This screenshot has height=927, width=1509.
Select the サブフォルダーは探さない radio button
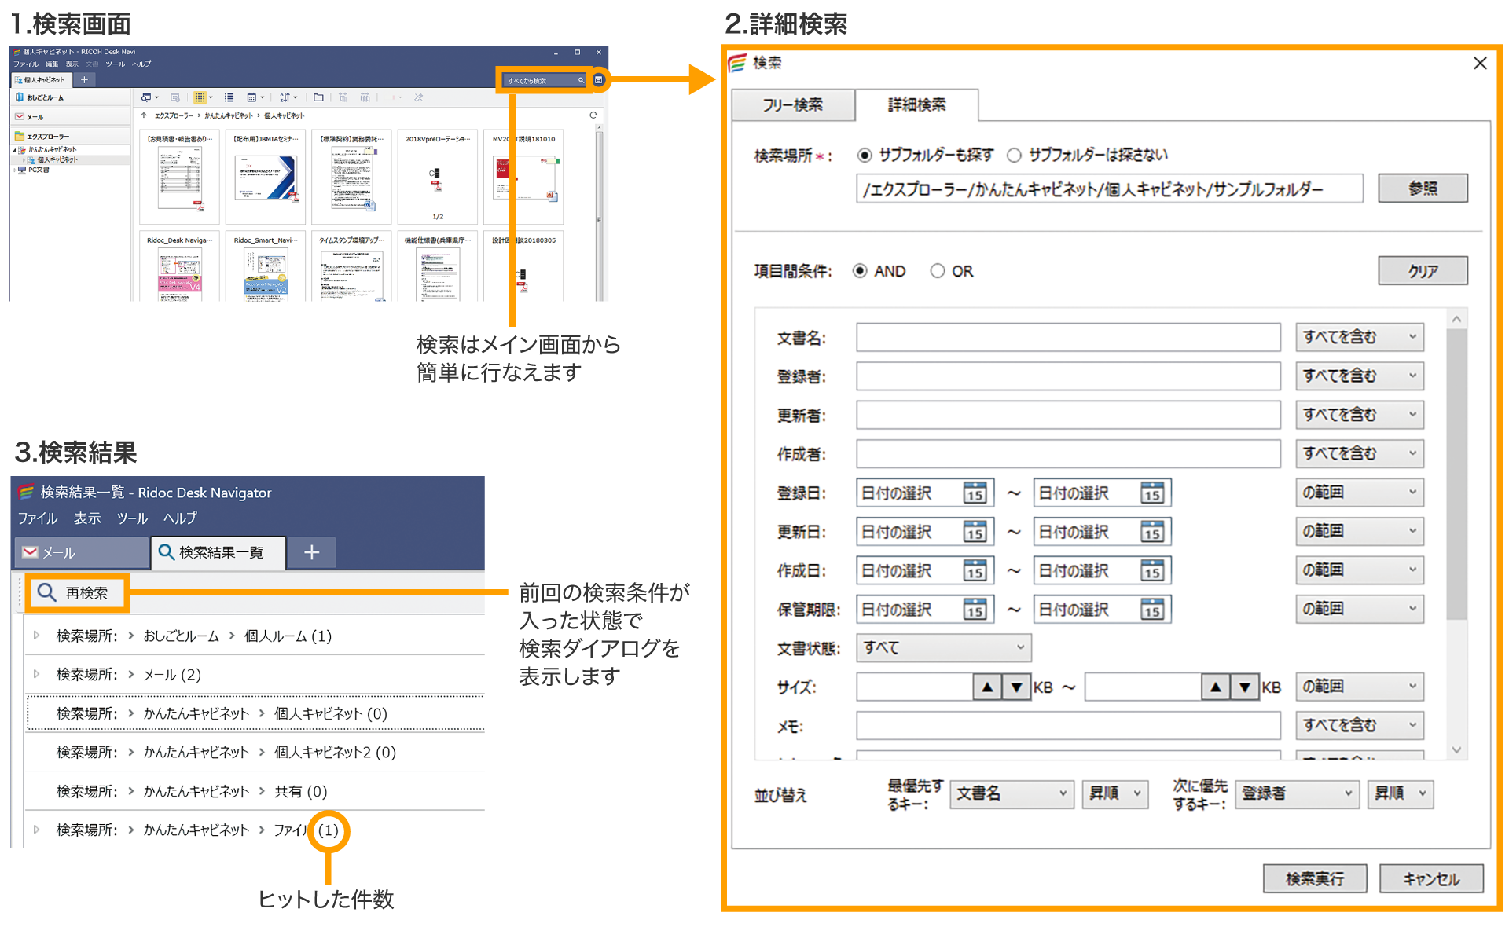tap(1015, 155)
